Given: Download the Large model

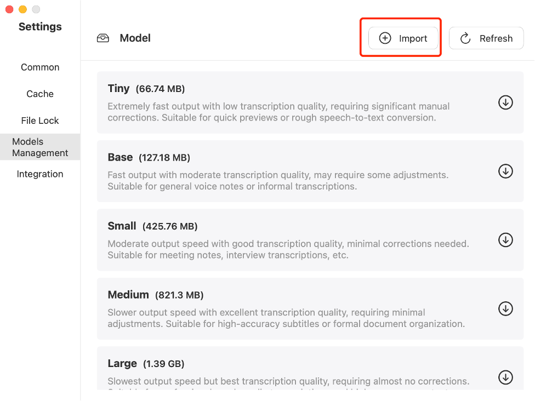Looking at the screenshot, I should click(x=505, y=377).
